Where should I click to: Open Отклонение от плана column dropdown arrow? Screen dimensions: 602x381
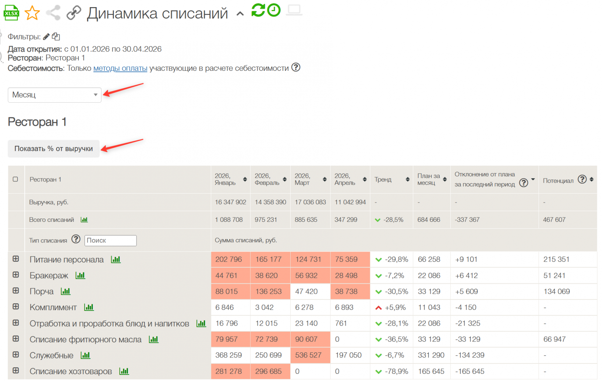533,179
